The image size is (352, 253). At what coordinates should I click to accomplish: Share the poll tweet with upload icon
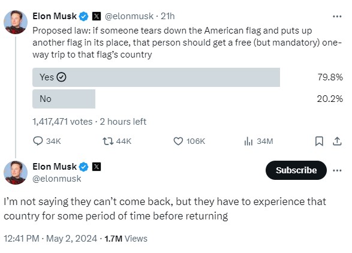[337, 141]
